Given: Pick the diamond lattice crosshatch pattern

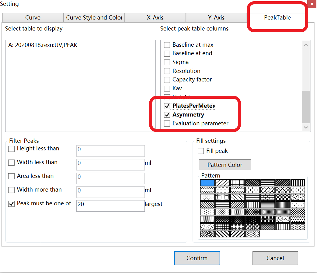Looking at the screenshot, I should (x=283, y=190).
